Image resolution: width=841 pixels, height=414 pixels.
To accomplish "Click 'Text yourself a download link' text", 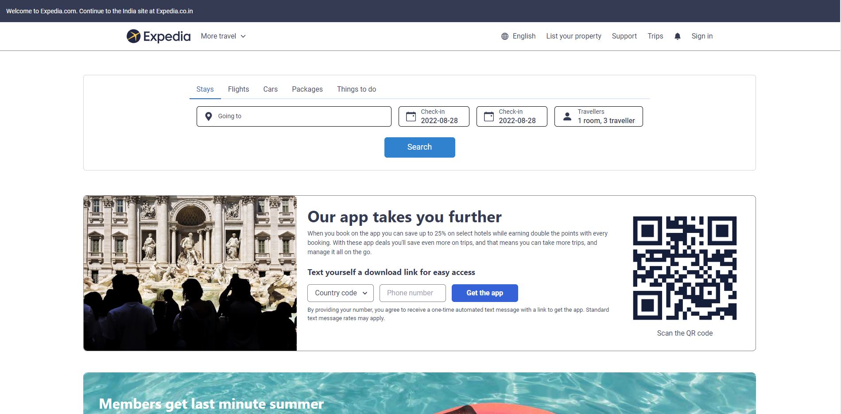I will [391, 272].
